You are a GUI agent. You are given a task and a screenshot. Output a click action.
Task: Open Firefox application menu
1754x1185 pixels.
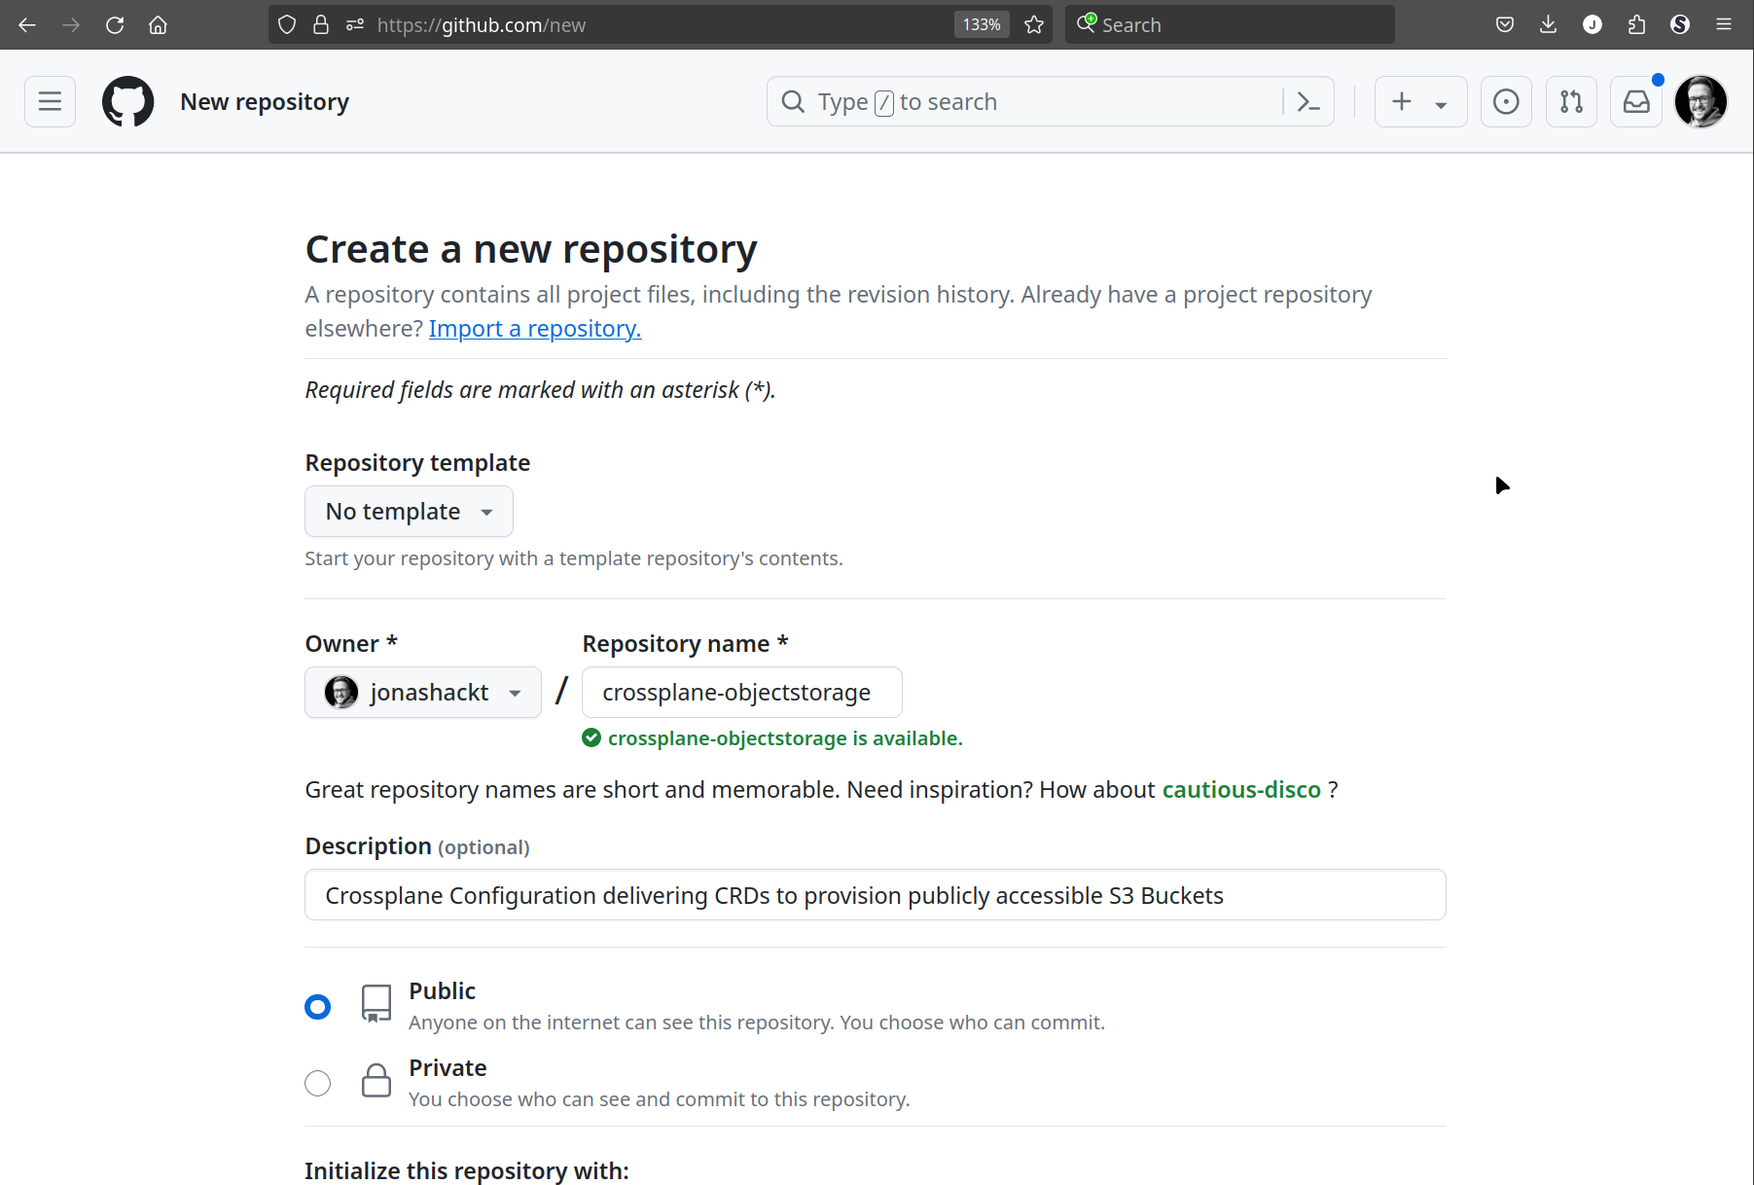[x=1724, y=25]
